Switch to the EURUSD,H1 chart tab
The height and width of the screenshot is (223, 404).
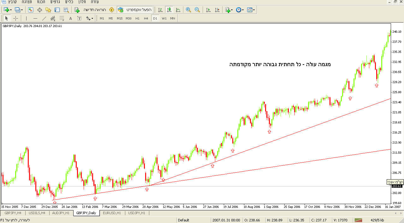click(x=112, y=213)
